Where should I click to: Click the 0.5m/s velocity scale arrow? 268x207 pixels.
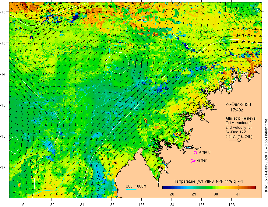pyautogui.click(x=235, y=141)
